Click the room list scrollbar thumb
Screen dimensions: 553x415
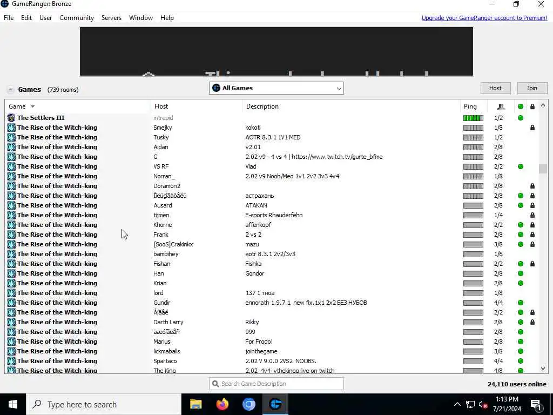543,169
